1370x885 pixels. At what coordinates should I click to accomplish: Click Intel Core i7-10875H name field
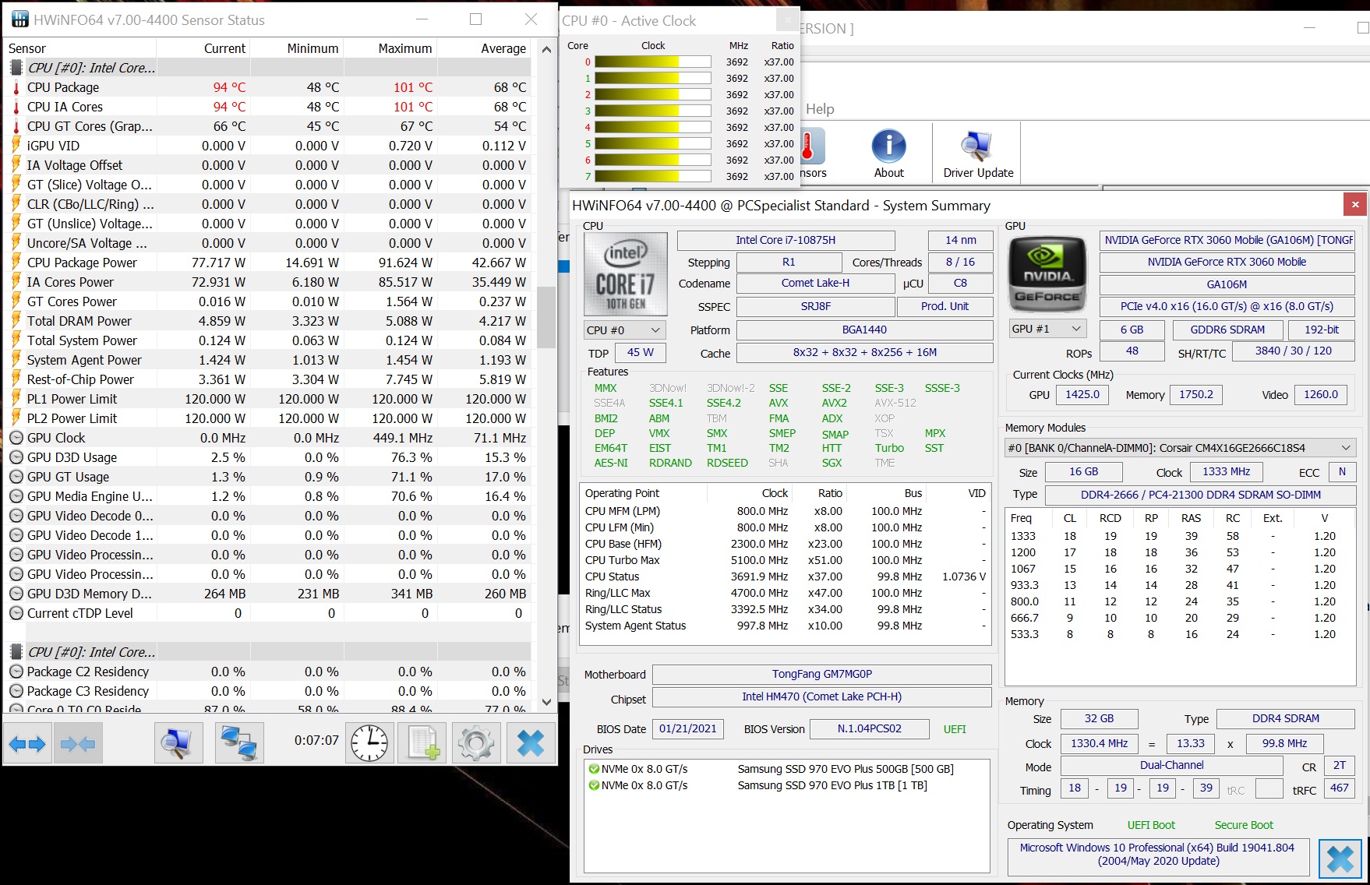click(786, 240)
